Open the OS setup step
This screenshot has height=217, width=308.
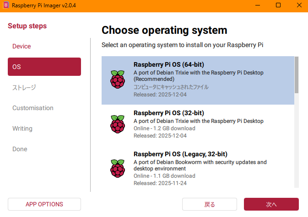click(x=44, y=67)
